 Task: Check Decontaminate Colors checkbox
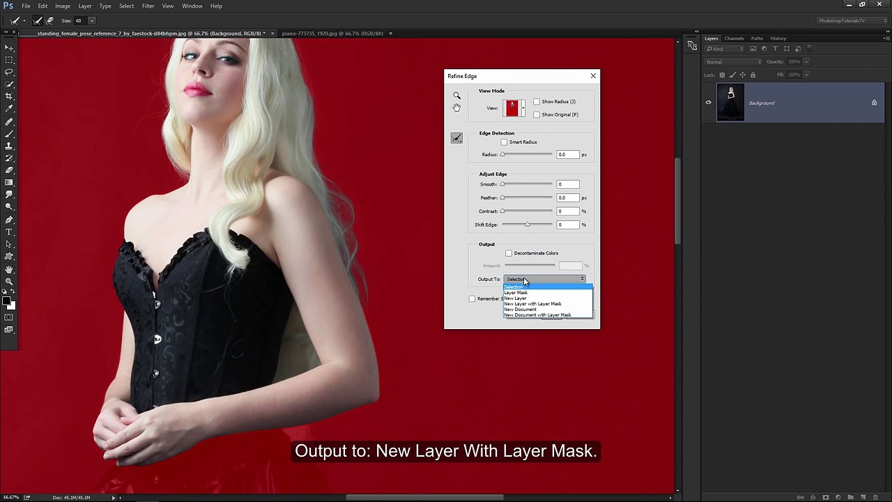[x=509, y=253]
